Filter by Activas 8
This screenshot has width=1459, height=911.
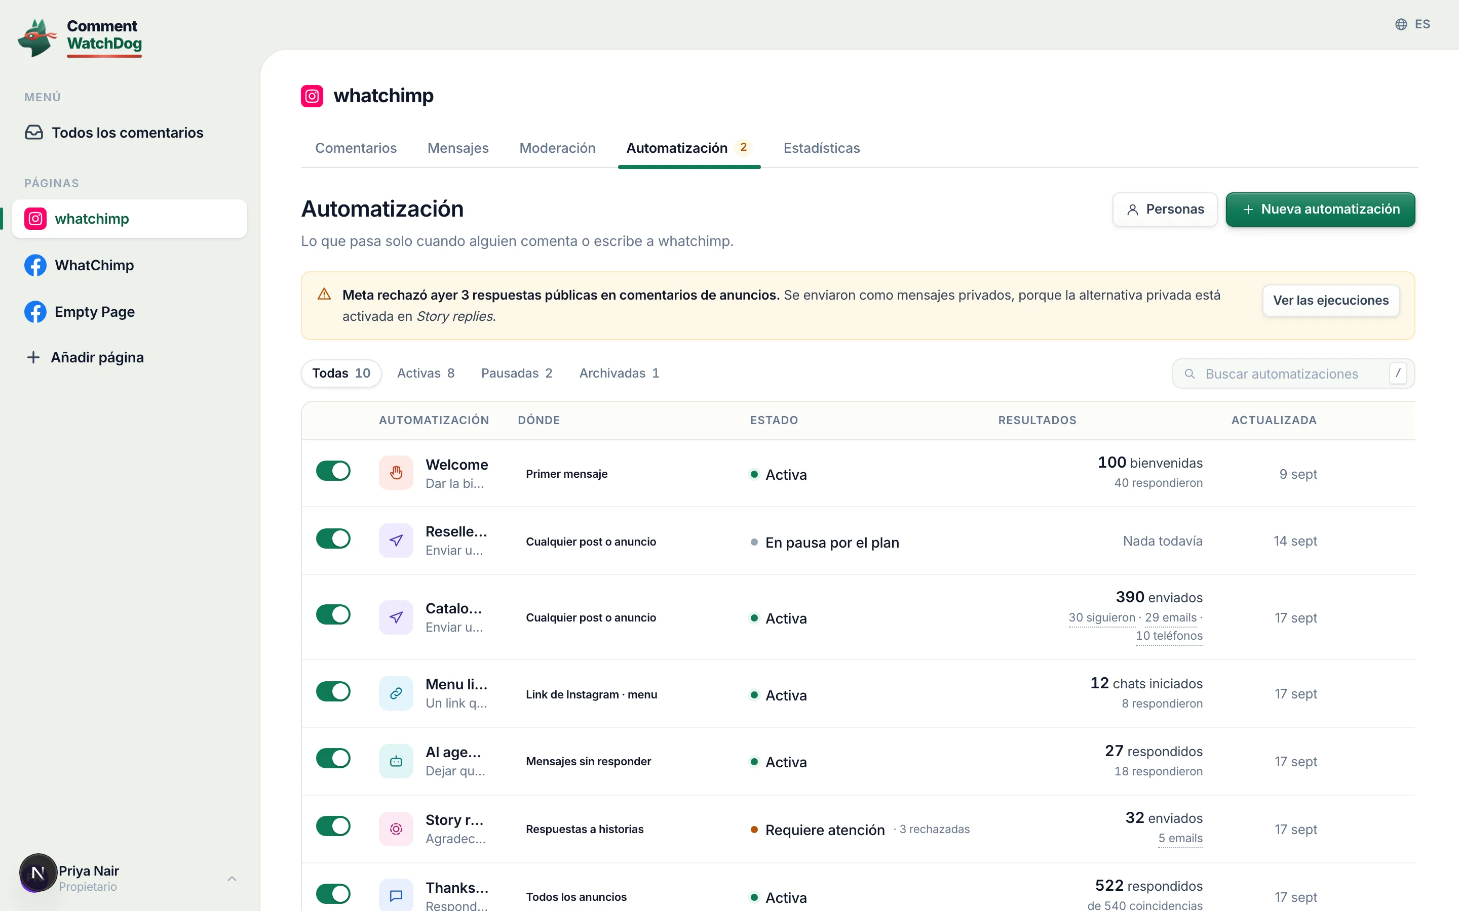coord(426,374)
